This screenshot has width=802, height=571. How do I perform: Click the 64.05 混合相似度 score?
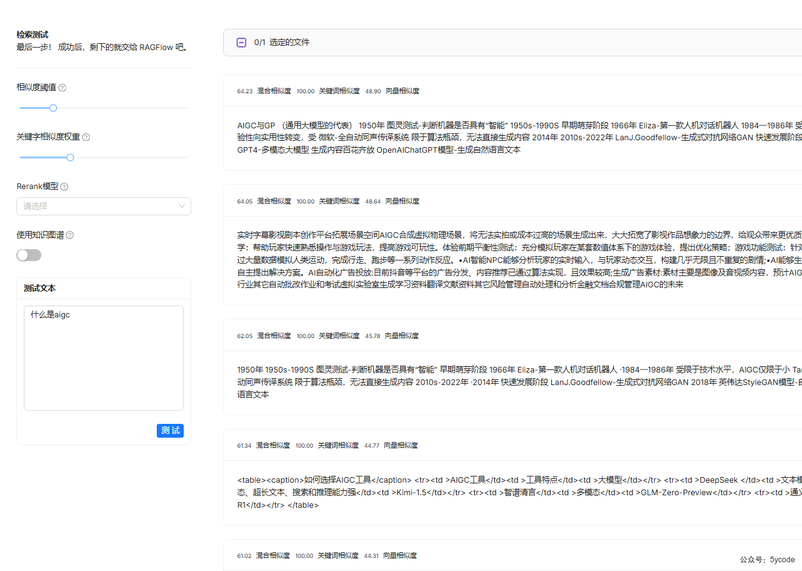(x=264, y=201)
